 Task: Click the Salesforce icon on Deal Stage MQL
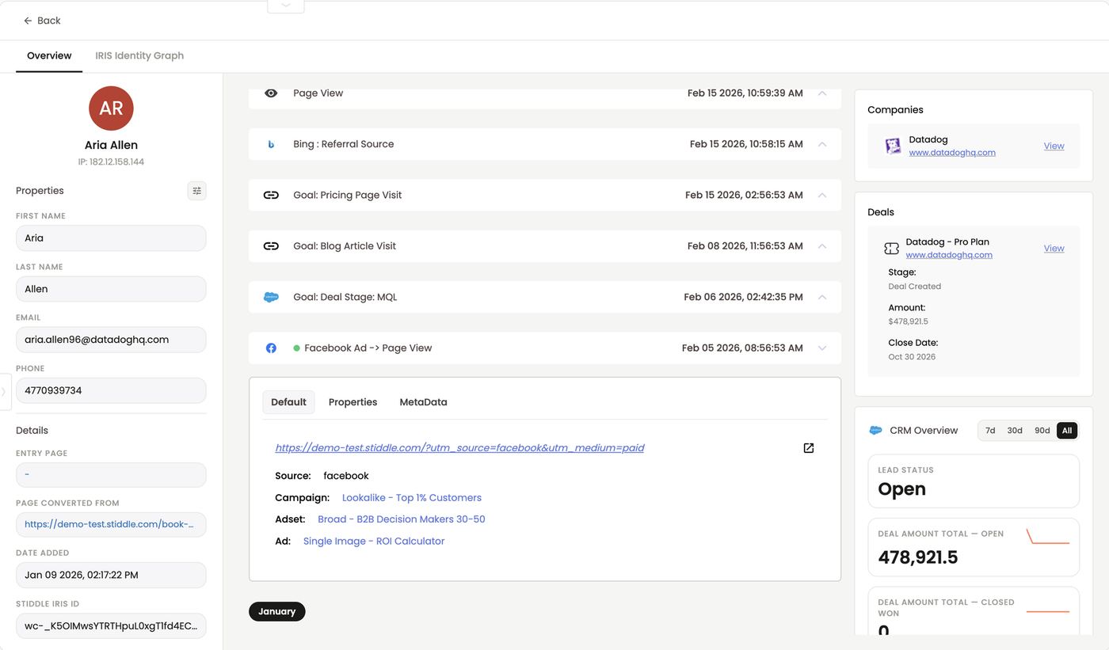point(271,297)
